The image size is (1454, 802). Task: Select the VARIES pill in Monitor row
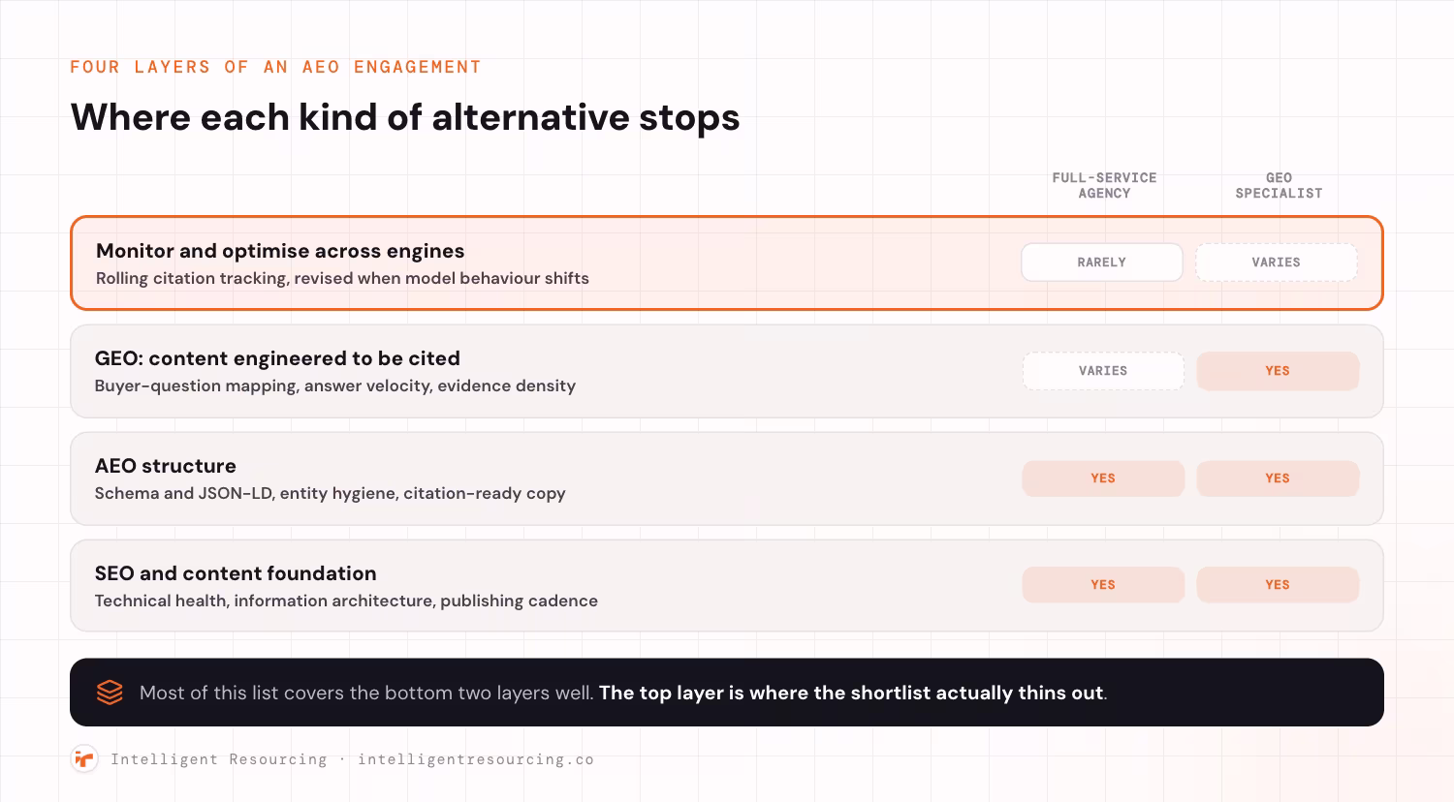tap(1277, 262)
